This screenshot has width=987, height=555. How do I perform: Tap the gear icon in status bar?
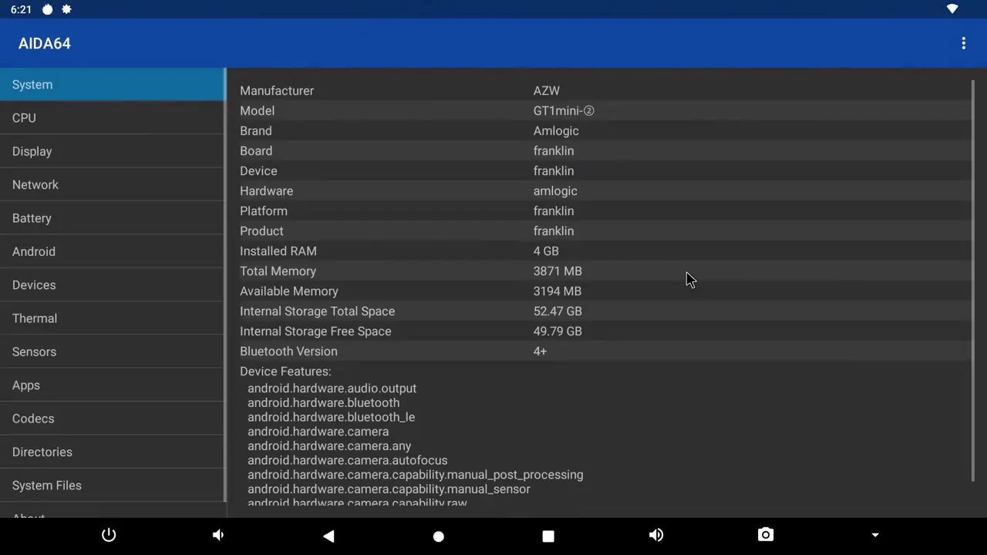(66, 9)
